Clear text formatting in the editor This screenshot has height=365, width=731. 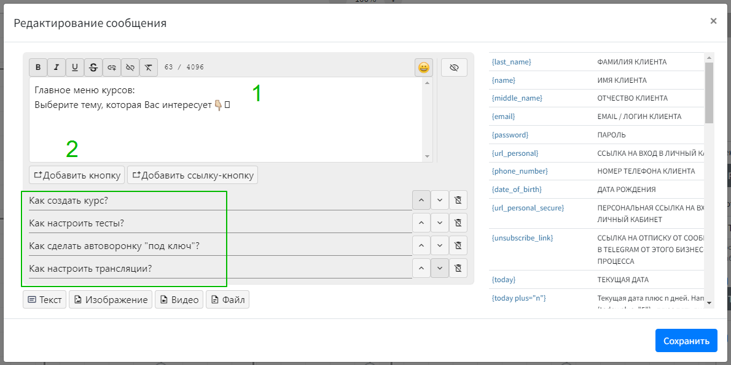tap(149, 67)
